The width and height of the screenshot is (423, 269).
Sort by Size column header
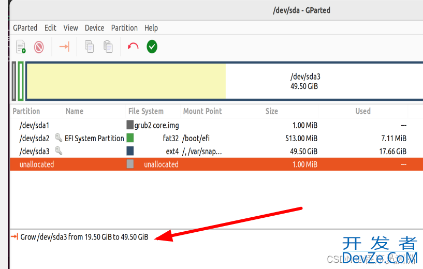(272, 111)
